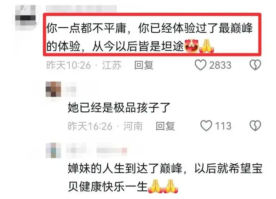The height and width of the screenshot is (199, 276).
Task: Click the 2833 like count
Action: pyautogui.click(x=220, y=65)
